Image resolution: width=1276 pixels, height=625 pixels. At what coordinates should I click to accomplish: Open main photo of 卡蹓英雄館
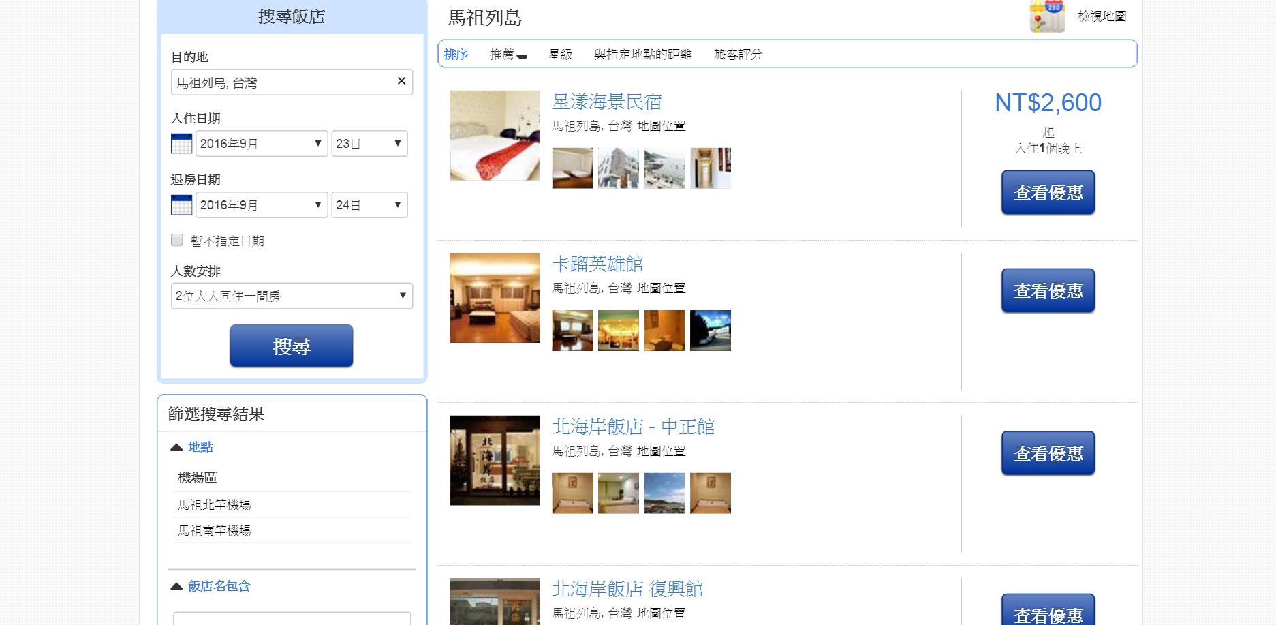(x=495, y=298)
